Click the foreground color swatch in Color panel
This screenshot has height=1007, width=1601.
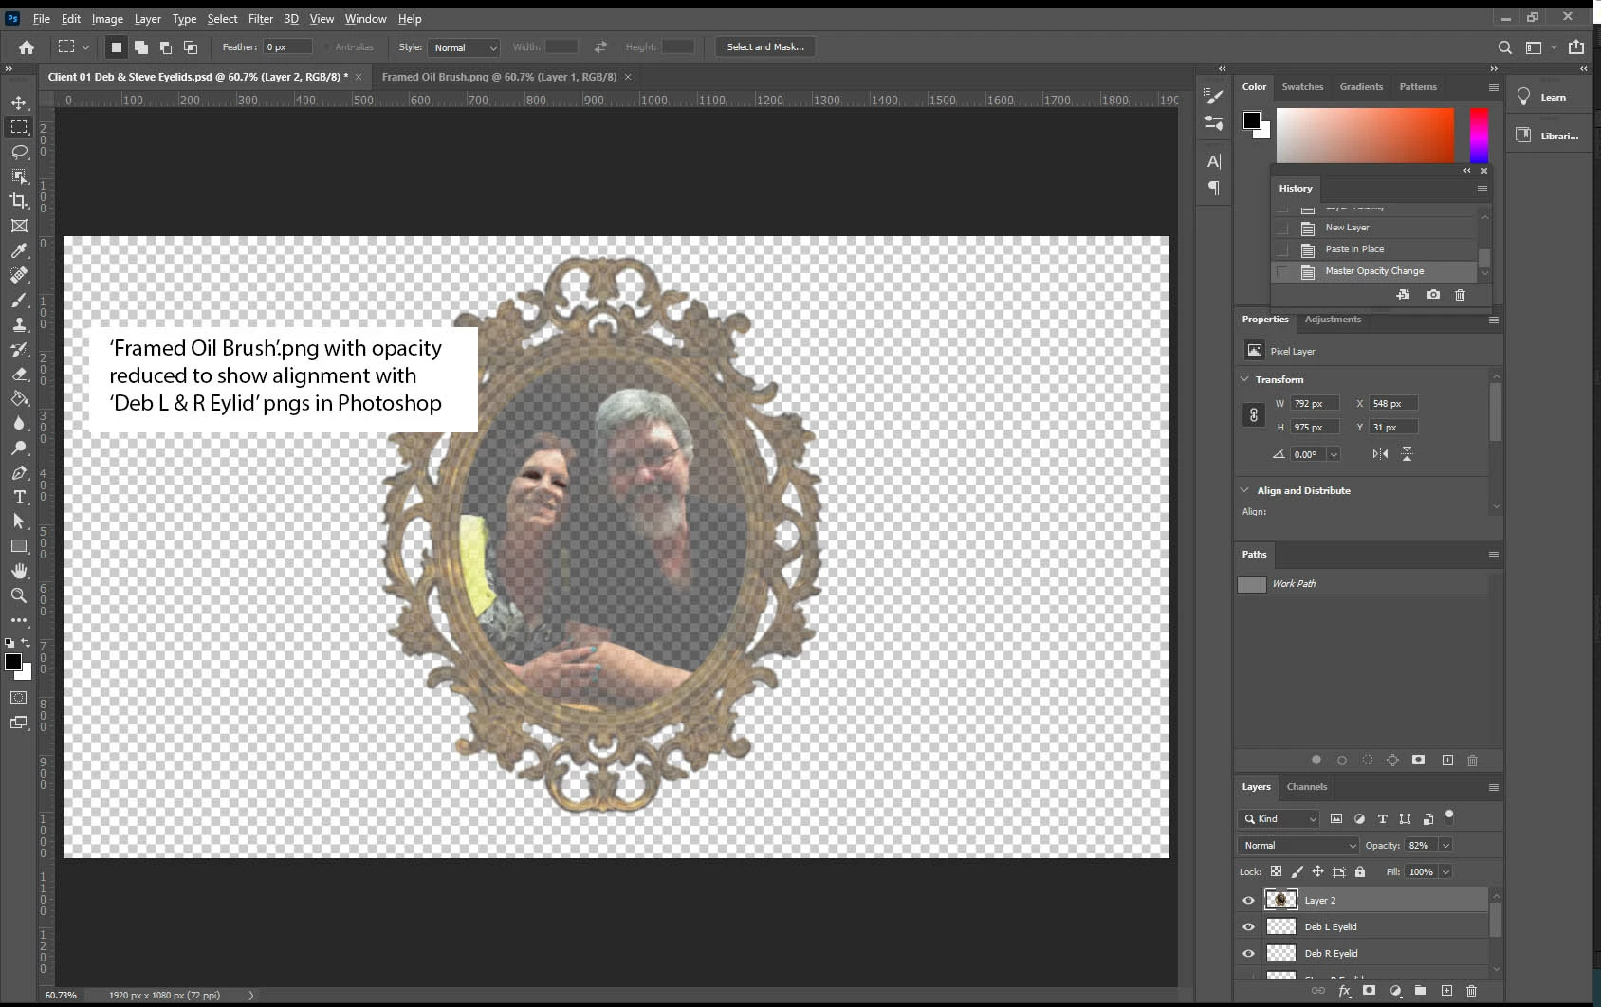point(1252,120)
